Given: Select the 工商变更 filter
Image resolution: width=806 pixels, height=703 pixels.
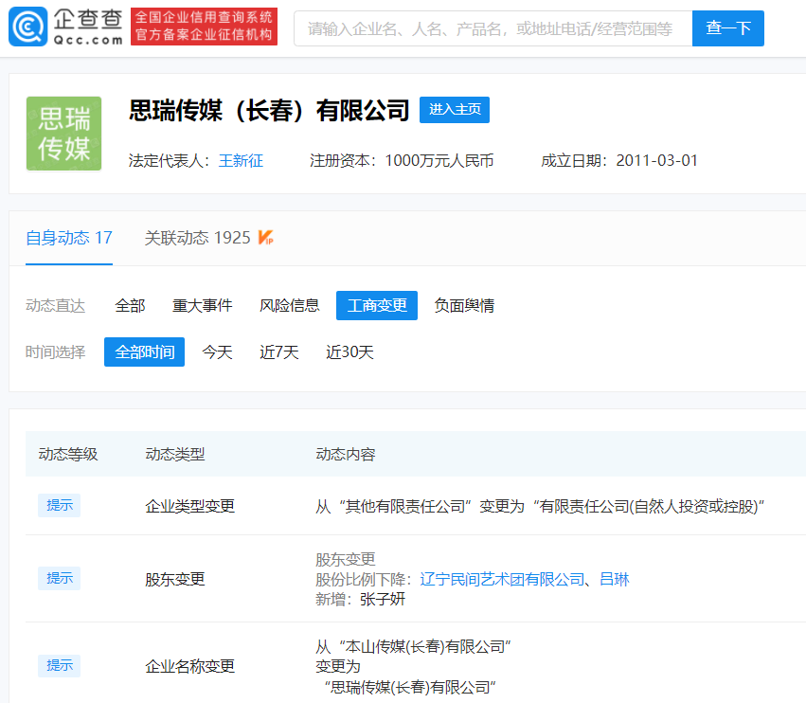Looking at the screenshot, I should pos(377,305).
